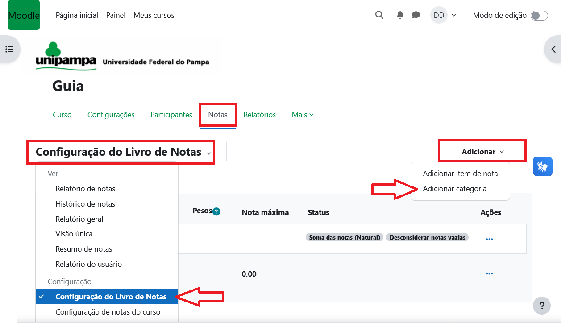The image size is (561, 323).
Task: Expand the right block drawer arrow
Action: tap(553, 49)
